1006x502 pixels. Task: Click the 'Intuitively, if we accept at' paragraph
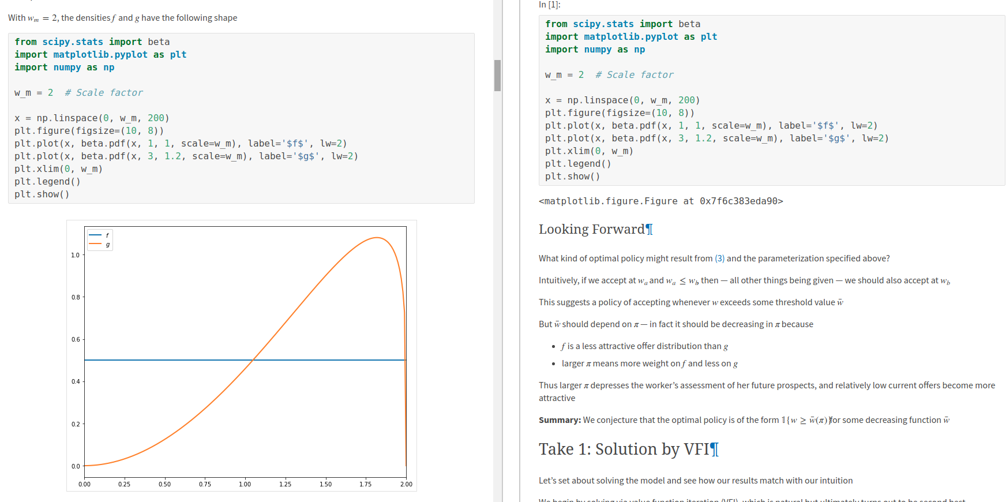pyautogui.click(x=744, y=280)
